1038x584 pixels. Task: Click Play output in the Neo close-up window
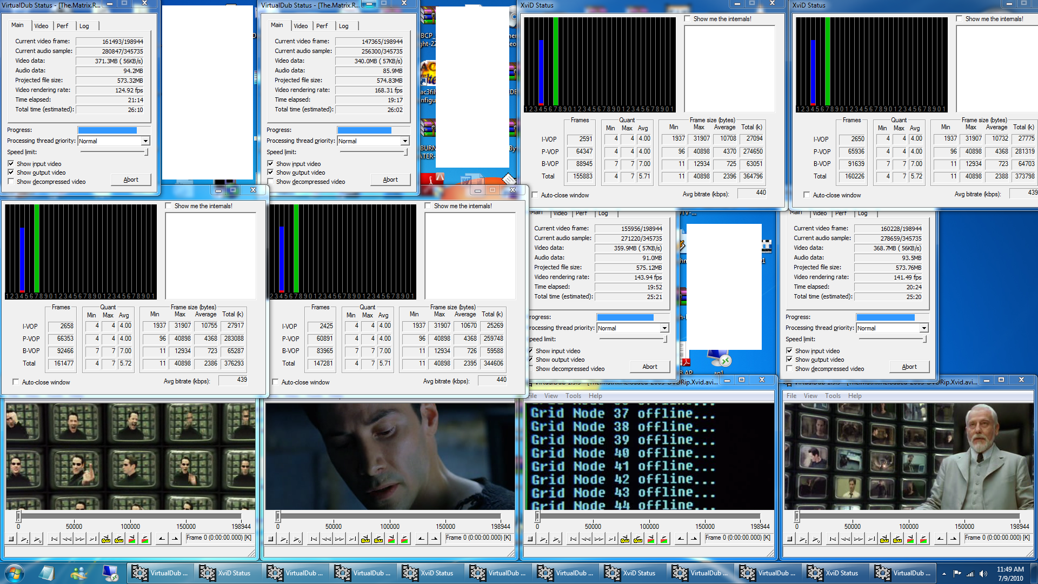tap(297, 539)
